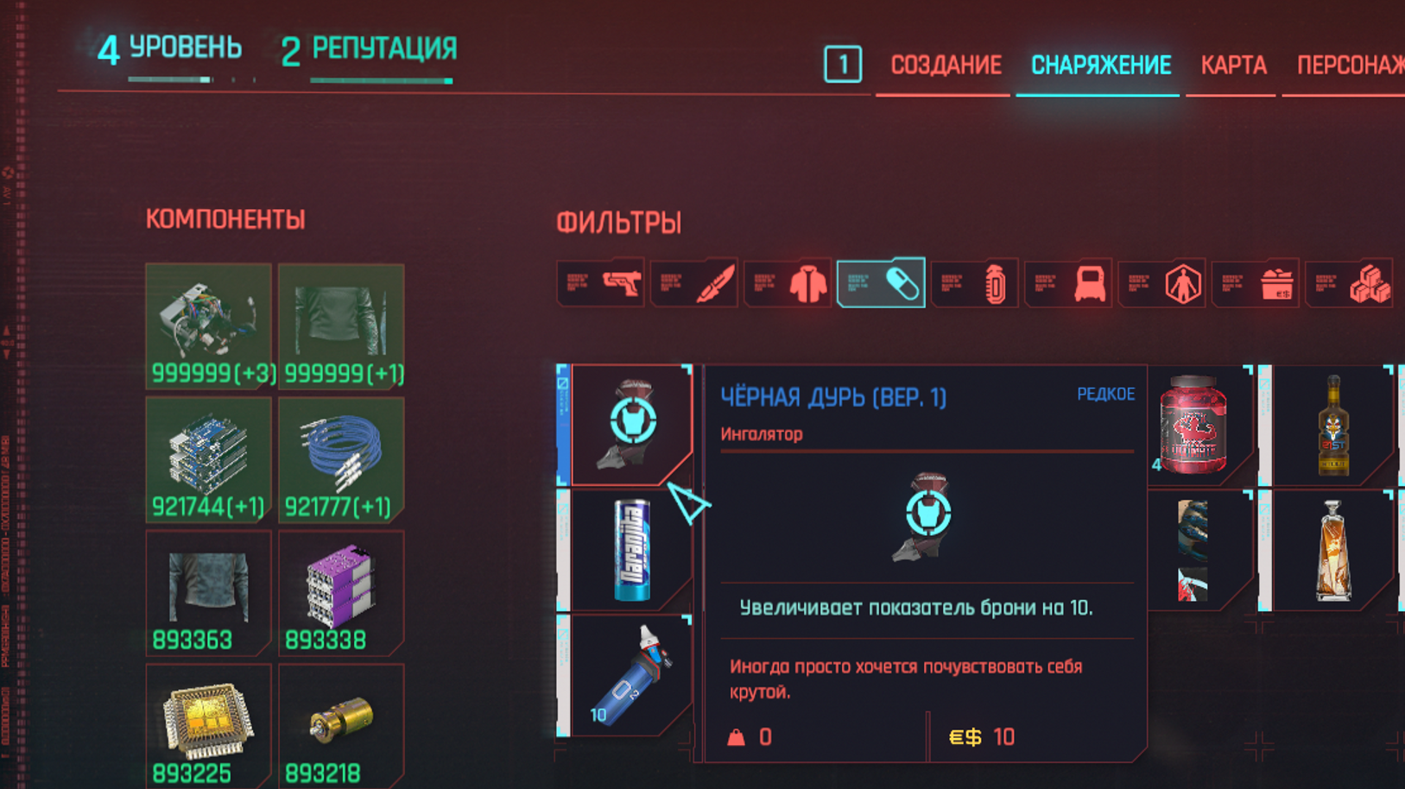This screenshot has height=789, width=1405.
Task: Select the grenades filter icon
Action: click(x=975, y=282)
